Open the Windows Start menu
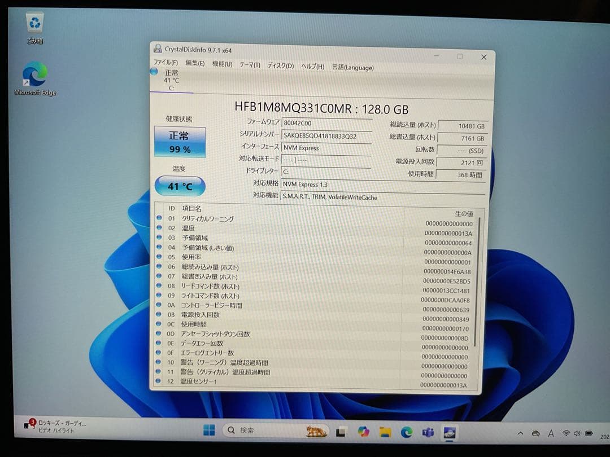 [209, 430]
